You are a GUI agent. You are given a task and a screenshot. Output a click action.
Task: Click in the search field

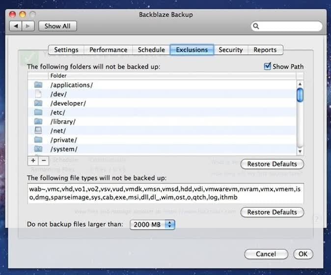287,26
